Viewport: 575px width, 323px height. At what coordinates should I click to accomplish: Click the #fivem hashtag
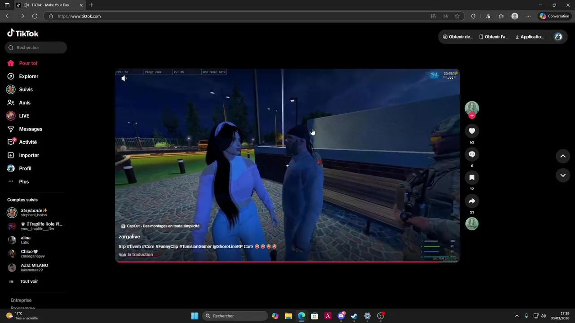click(x=133, y=247)
